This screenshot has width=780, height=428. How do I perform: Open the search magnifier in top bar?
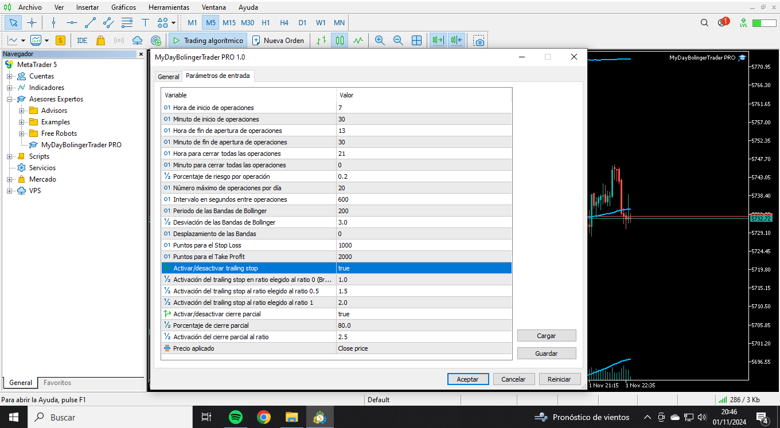point(704,23)
